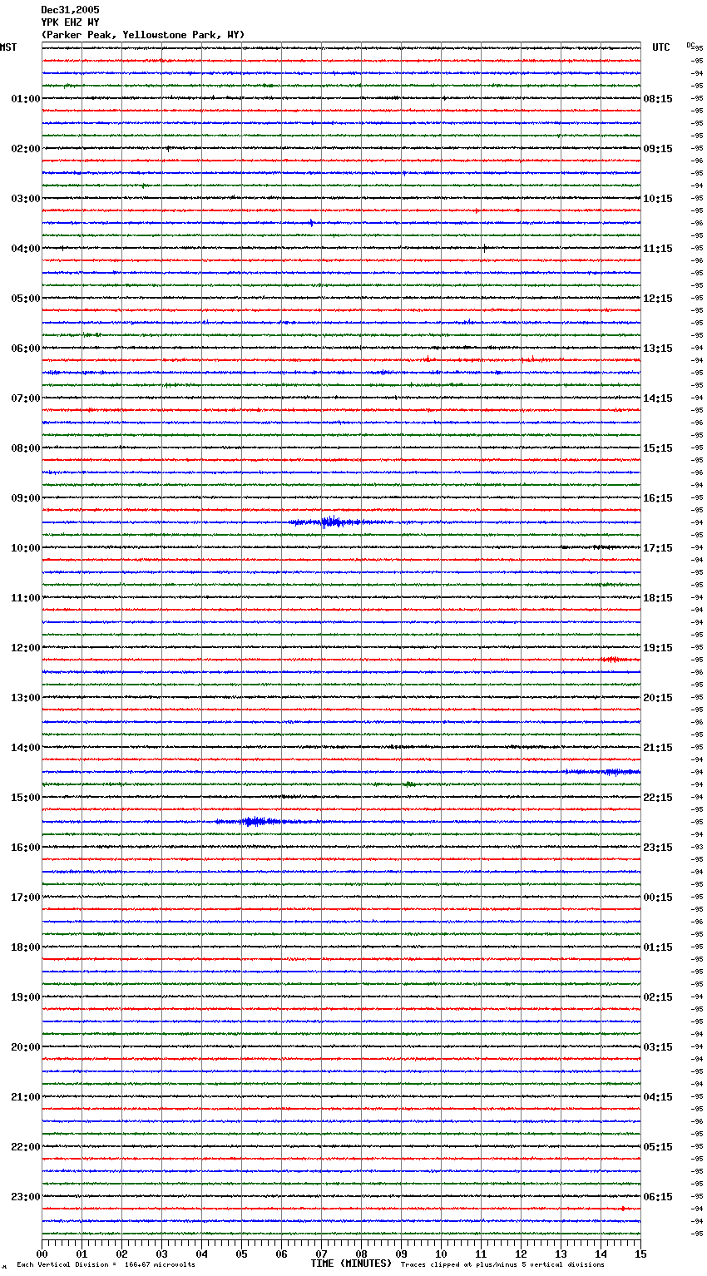Select the "01:00" MST time label

coord(26,99)
